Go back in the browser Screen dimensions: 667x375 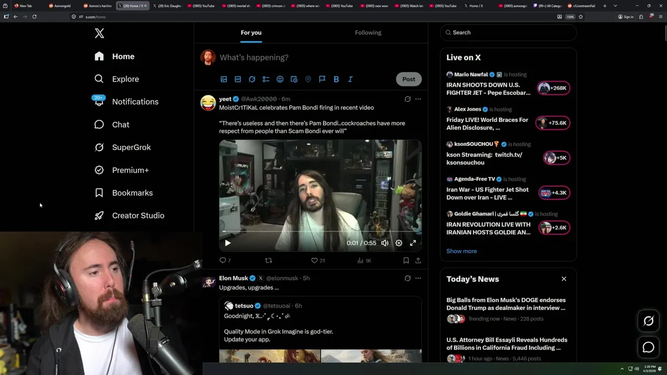[16, 17]
